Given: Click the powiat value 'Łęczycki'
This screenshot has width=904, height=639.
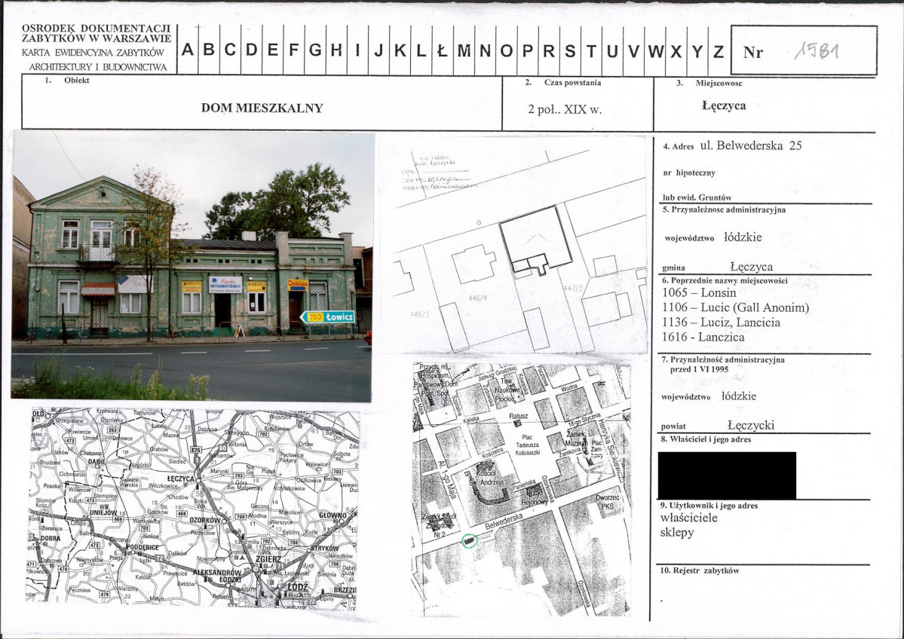Looking at the screenshot, I should tap(751, 425).
